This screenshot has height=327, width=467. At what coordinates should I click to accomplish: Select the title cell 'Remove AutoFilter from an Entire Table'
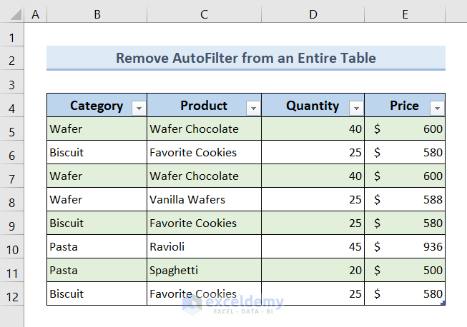pyautogui.click(x=245, y=58)
